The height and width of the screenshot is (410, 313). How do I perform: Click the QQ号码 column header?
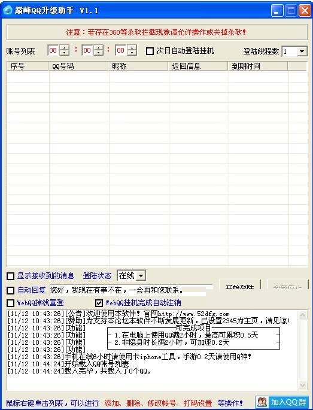(78, 66)
